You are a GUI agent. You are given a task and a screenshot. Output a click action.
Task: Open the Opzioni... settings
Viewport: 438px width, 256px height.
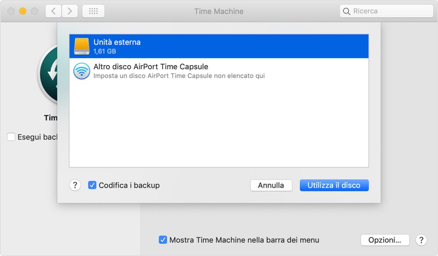pos(385,240)
